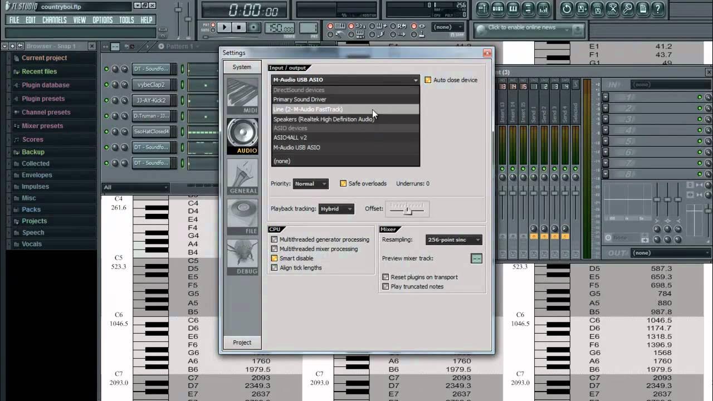Open the project info document icon
This screenshot has height=401, width=713.
click(642, 8)
